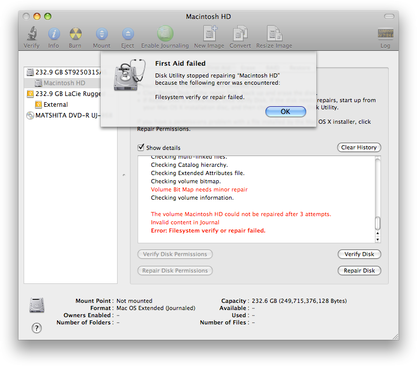Run Repair Disk on Macintosh HD
This screenshot has height=366, width=417.
[x=359, y=270]
